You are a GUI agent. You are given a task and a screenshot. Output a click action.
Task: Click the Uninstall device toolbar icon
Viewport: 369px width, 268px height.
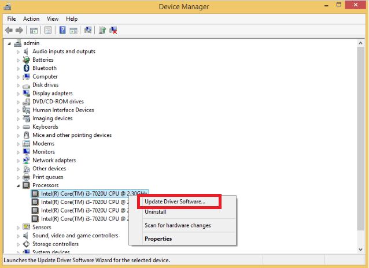point(113,30)
